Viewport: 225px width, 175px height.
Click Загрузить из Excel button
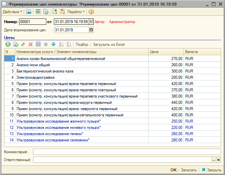(x=109, y=44)
